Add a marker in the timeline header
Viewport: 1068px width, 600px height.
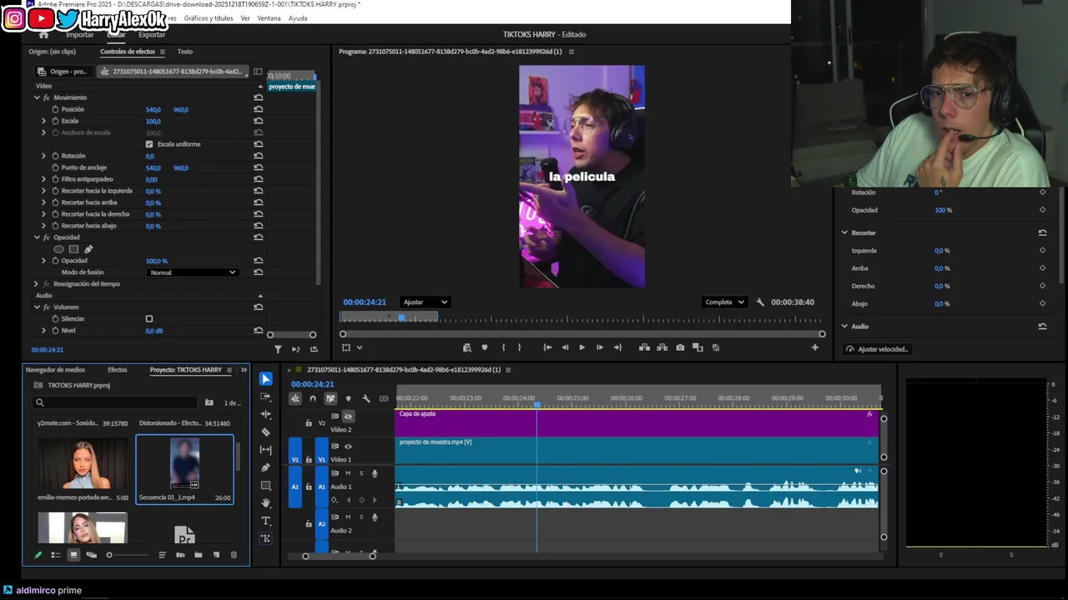[348, 398]
